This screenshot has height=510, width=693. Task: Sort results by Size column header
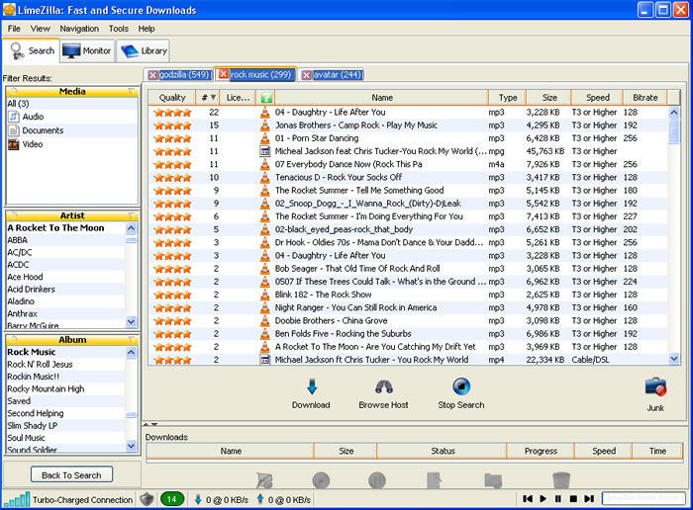(549, 98)
